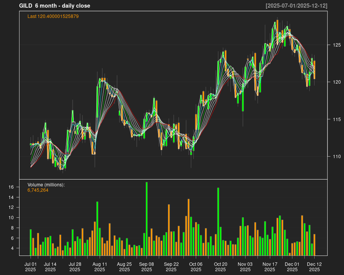
Task: Select the Dec 12 2025 date tick
Action: [314, 267]
